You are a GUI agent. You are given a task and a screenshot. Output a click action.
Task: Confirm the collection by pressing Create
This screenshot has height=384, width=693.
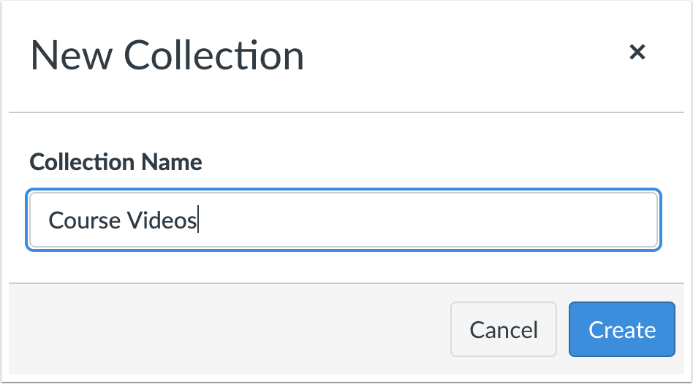click(x=621, y=329)
